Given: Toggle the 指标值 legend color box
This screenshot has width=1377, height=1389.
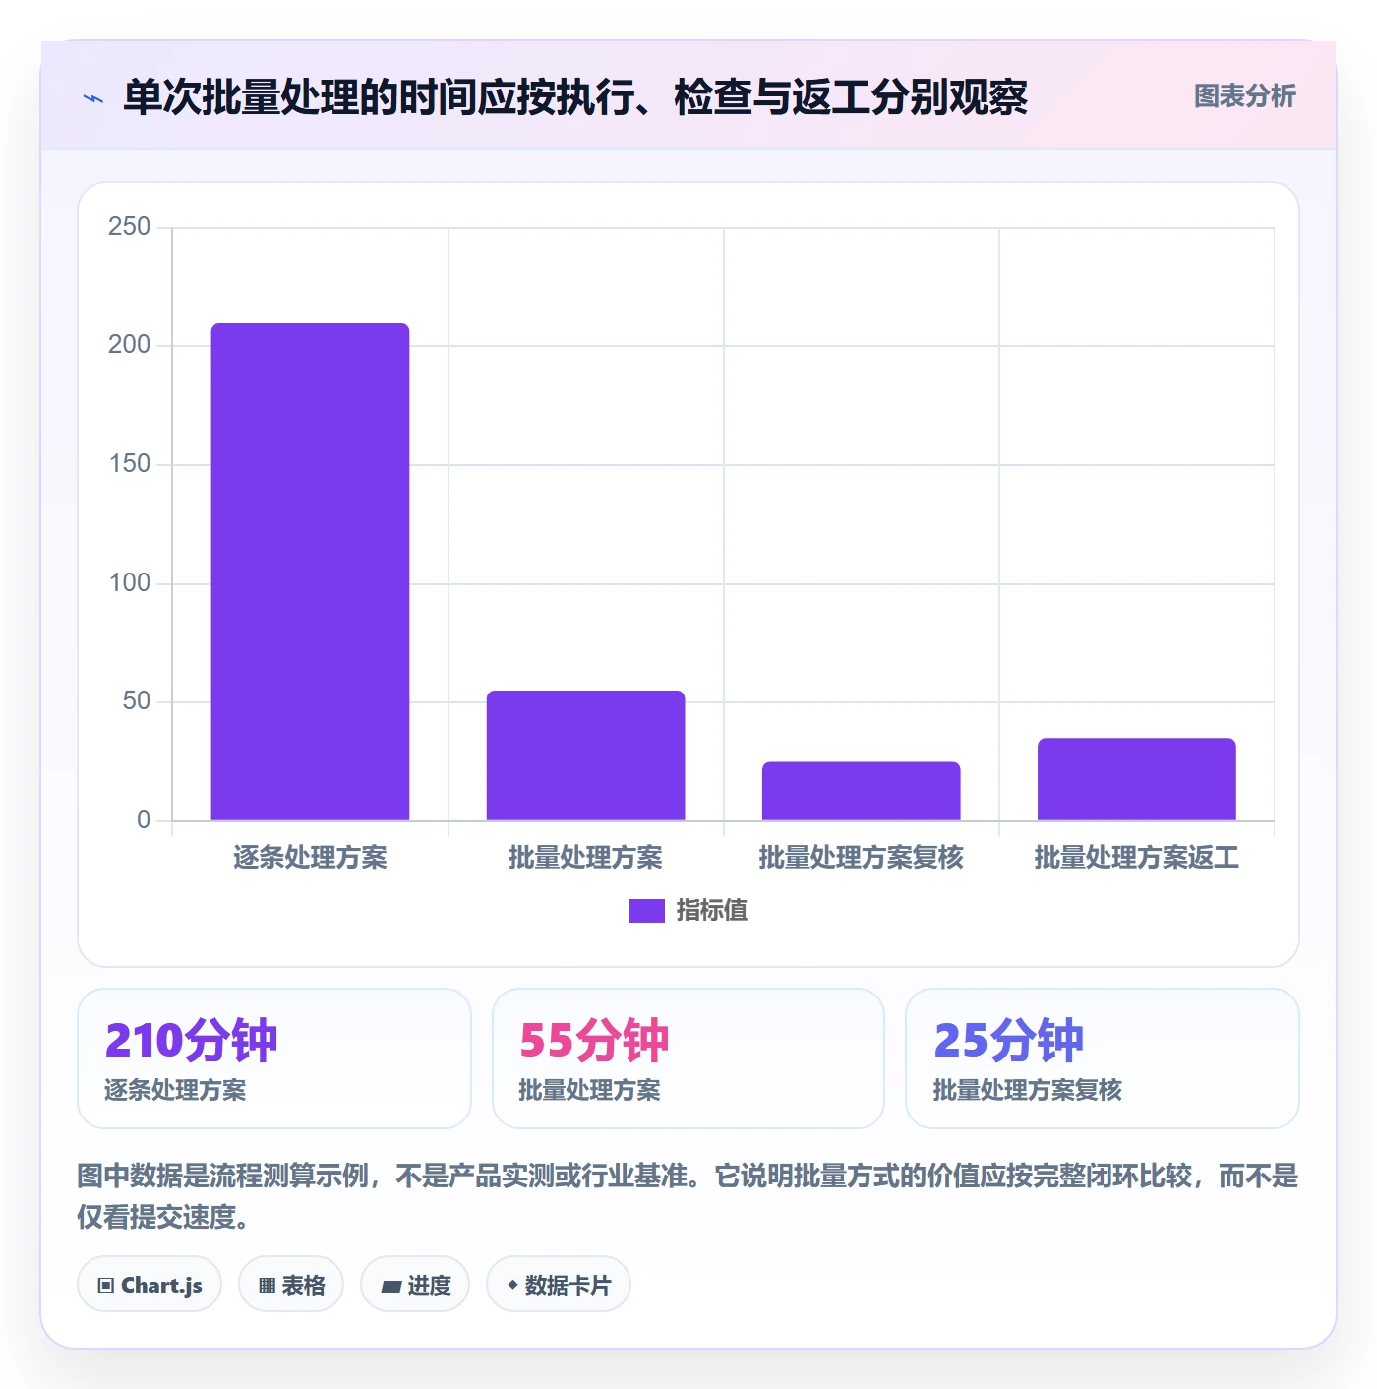Looking at the screenshot, I should (647, 911).
